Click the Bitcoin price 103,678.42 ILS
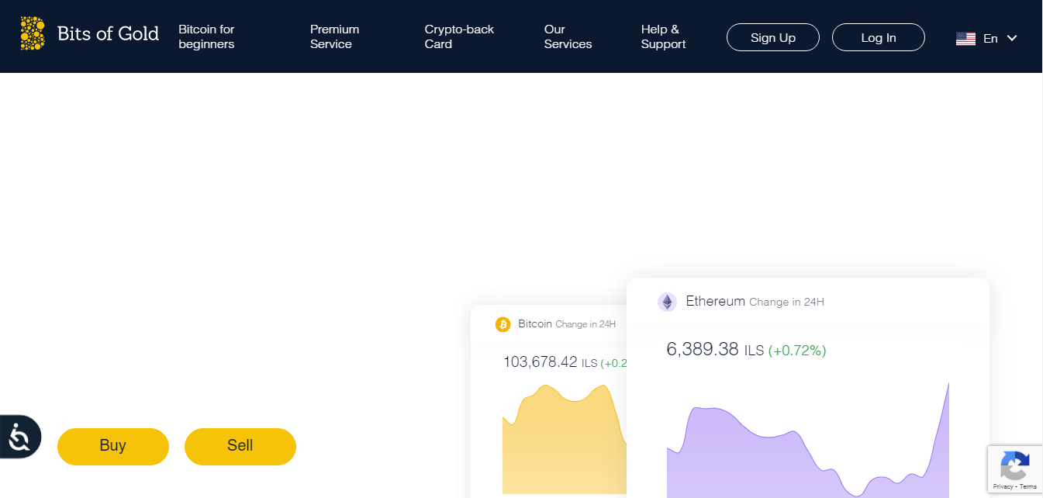Image resolution: width=1043 pixels, height=498 pixels. tap(550, 362)
